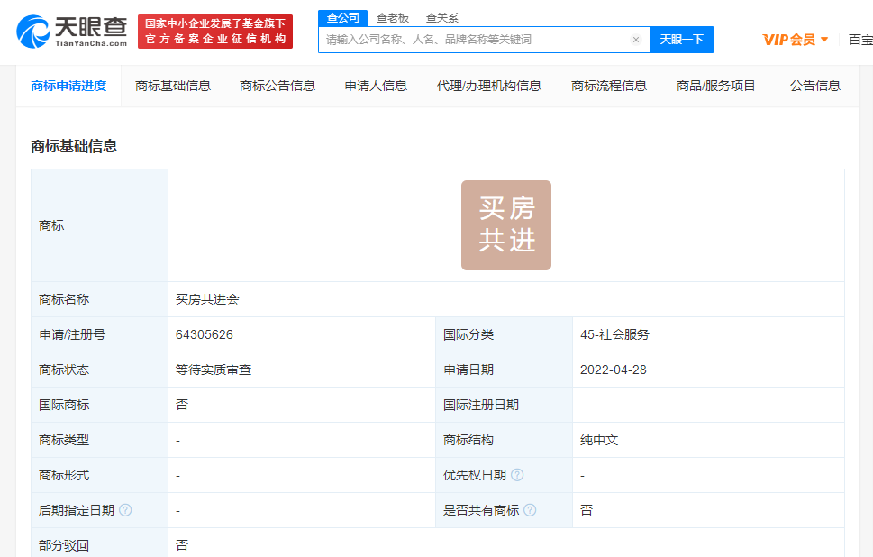
Task: Open the 商标申请进度 tab
Action: [x=68, y=86]
